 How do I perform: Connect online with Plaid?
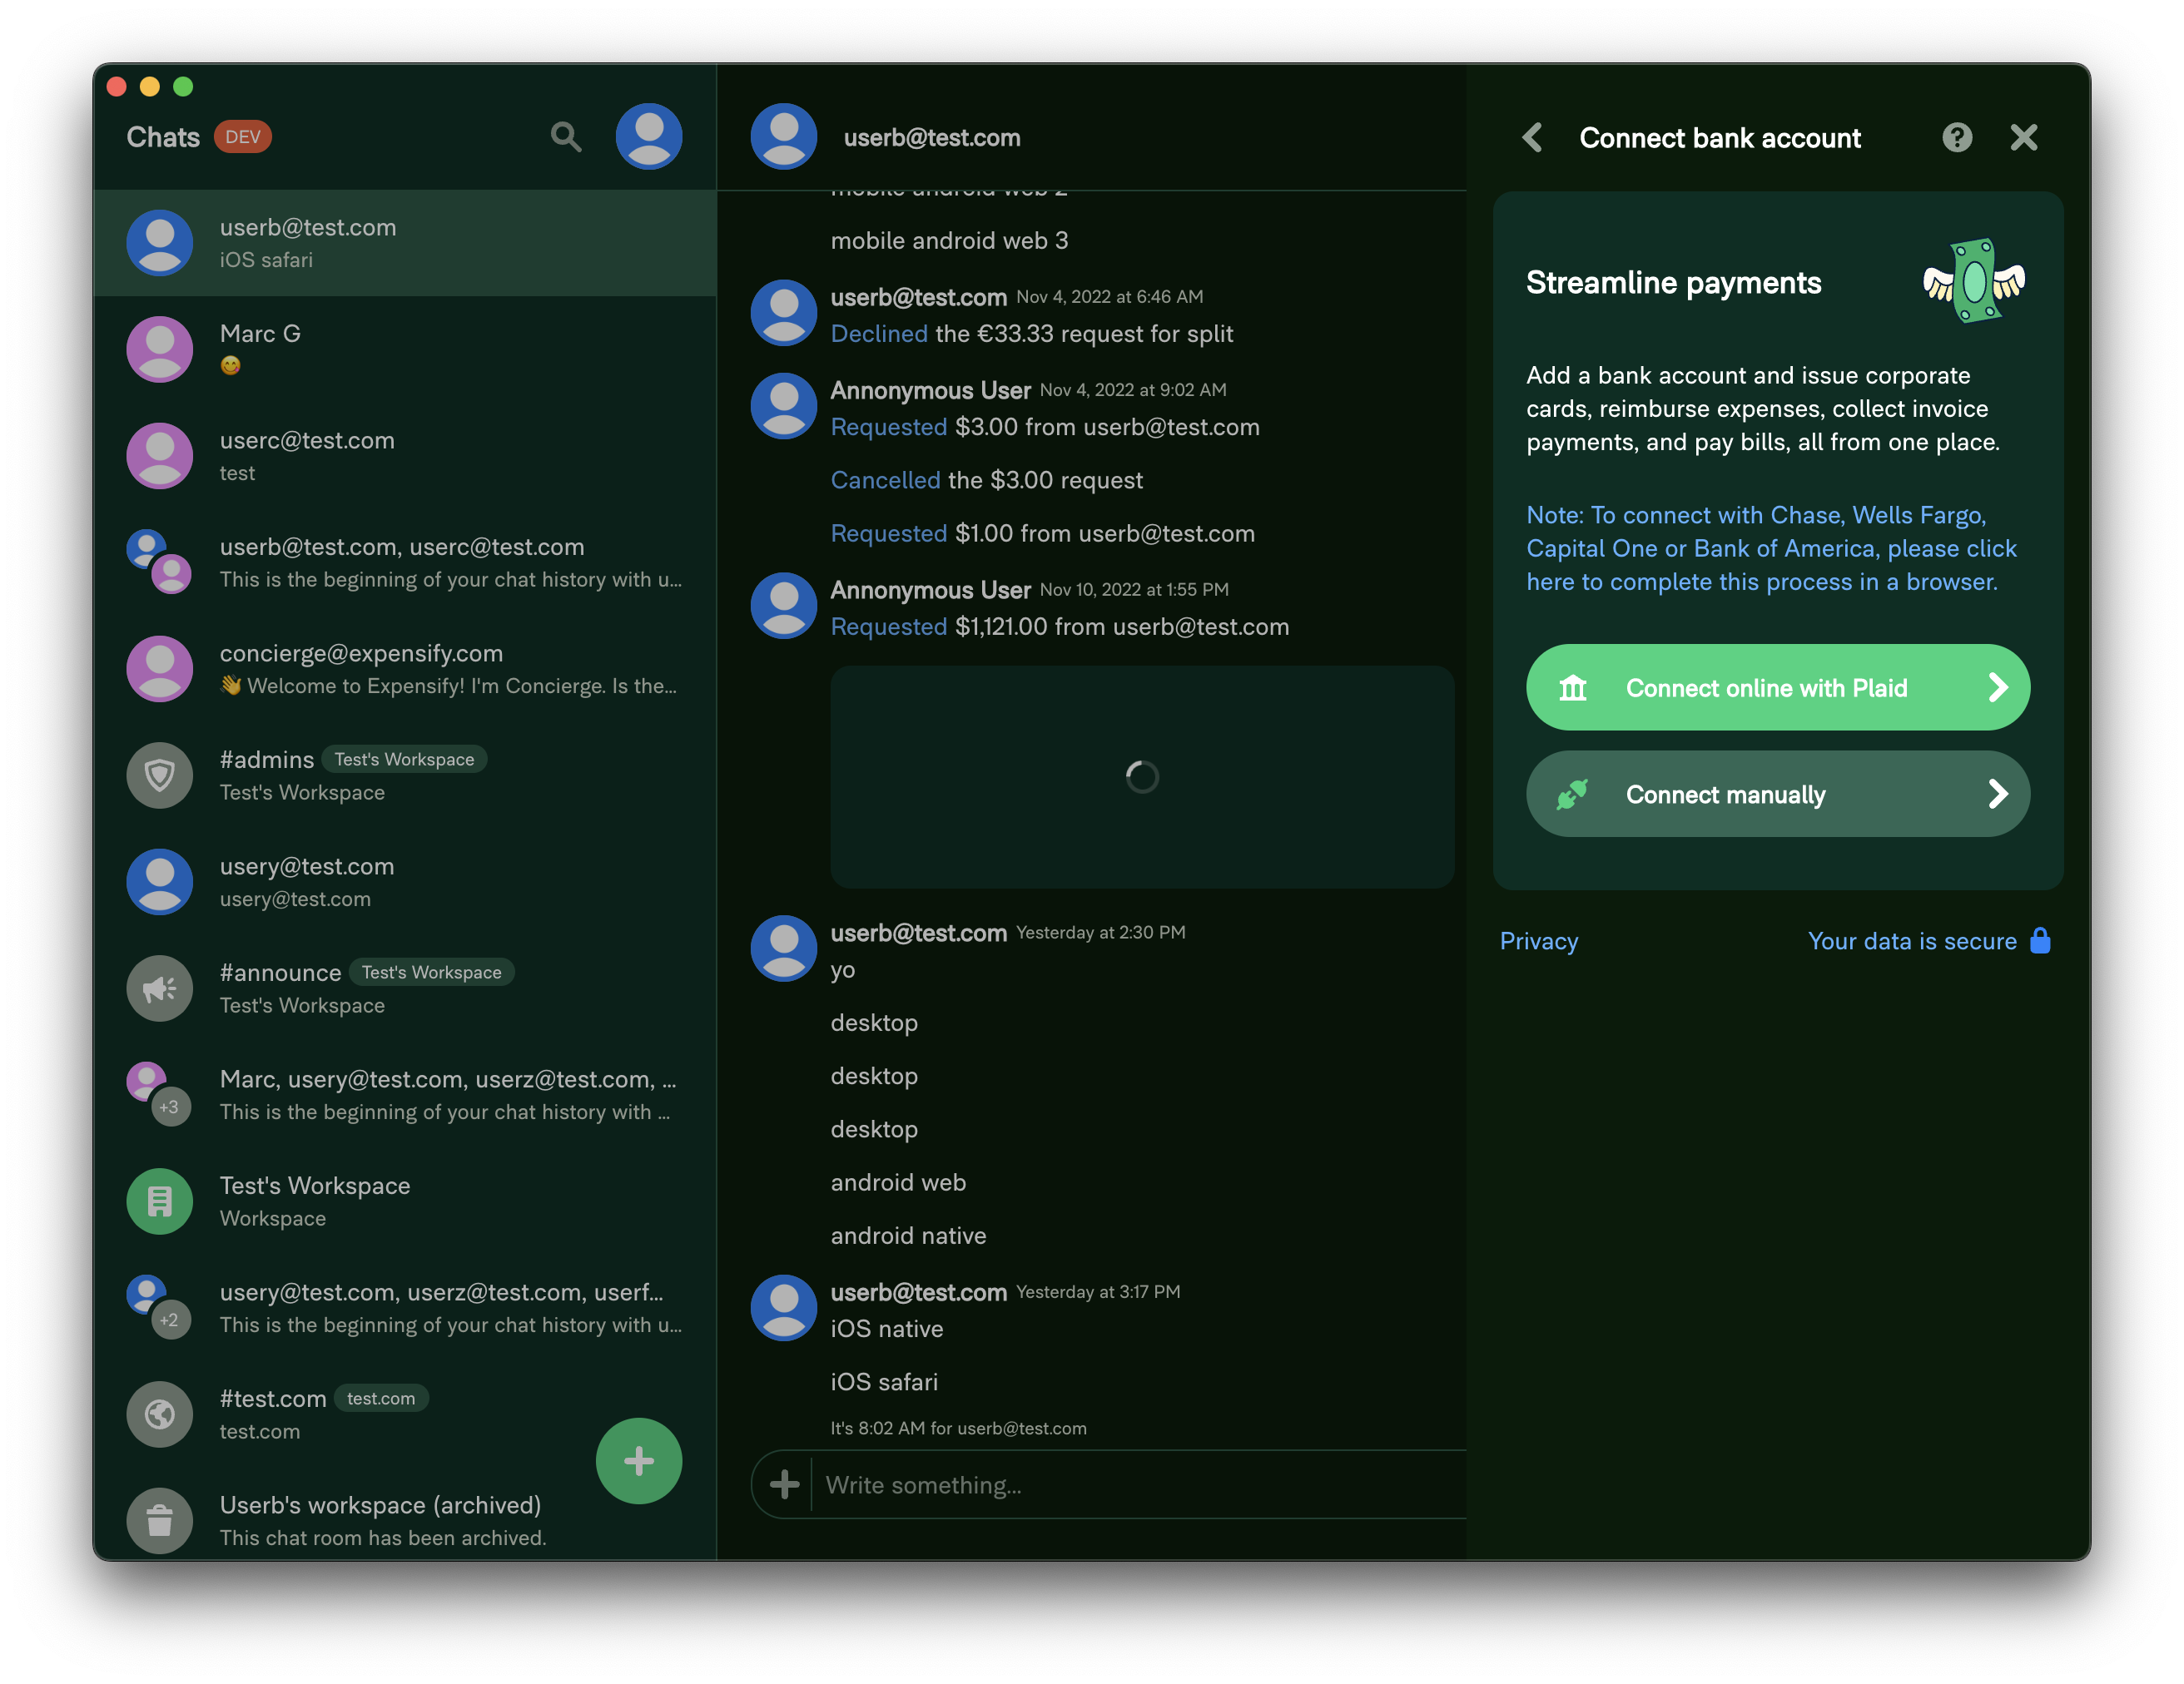click(1777, 687)
